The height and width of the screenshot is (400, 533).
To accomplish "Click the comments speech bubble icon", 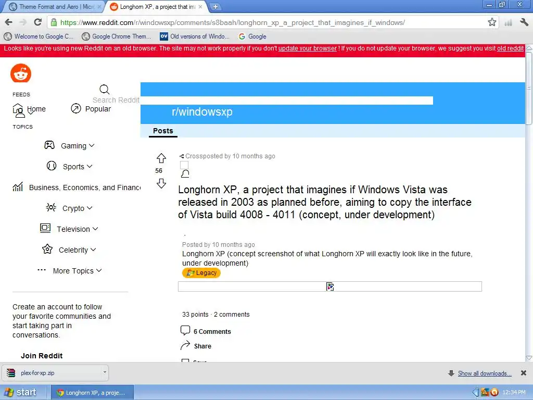I will point(185,330).
